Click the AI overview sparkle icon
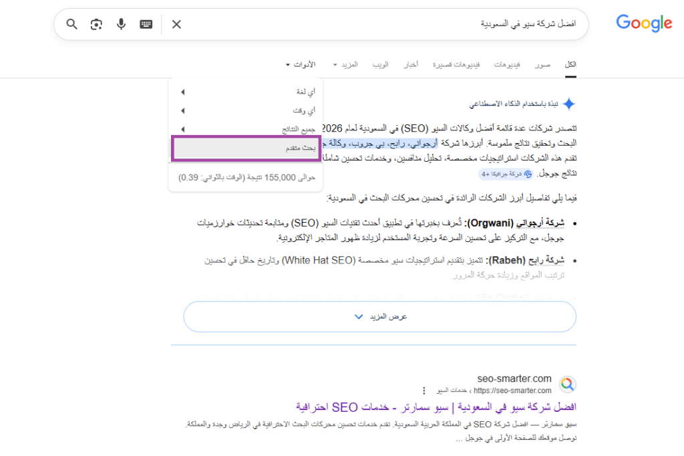 point(568,104)
